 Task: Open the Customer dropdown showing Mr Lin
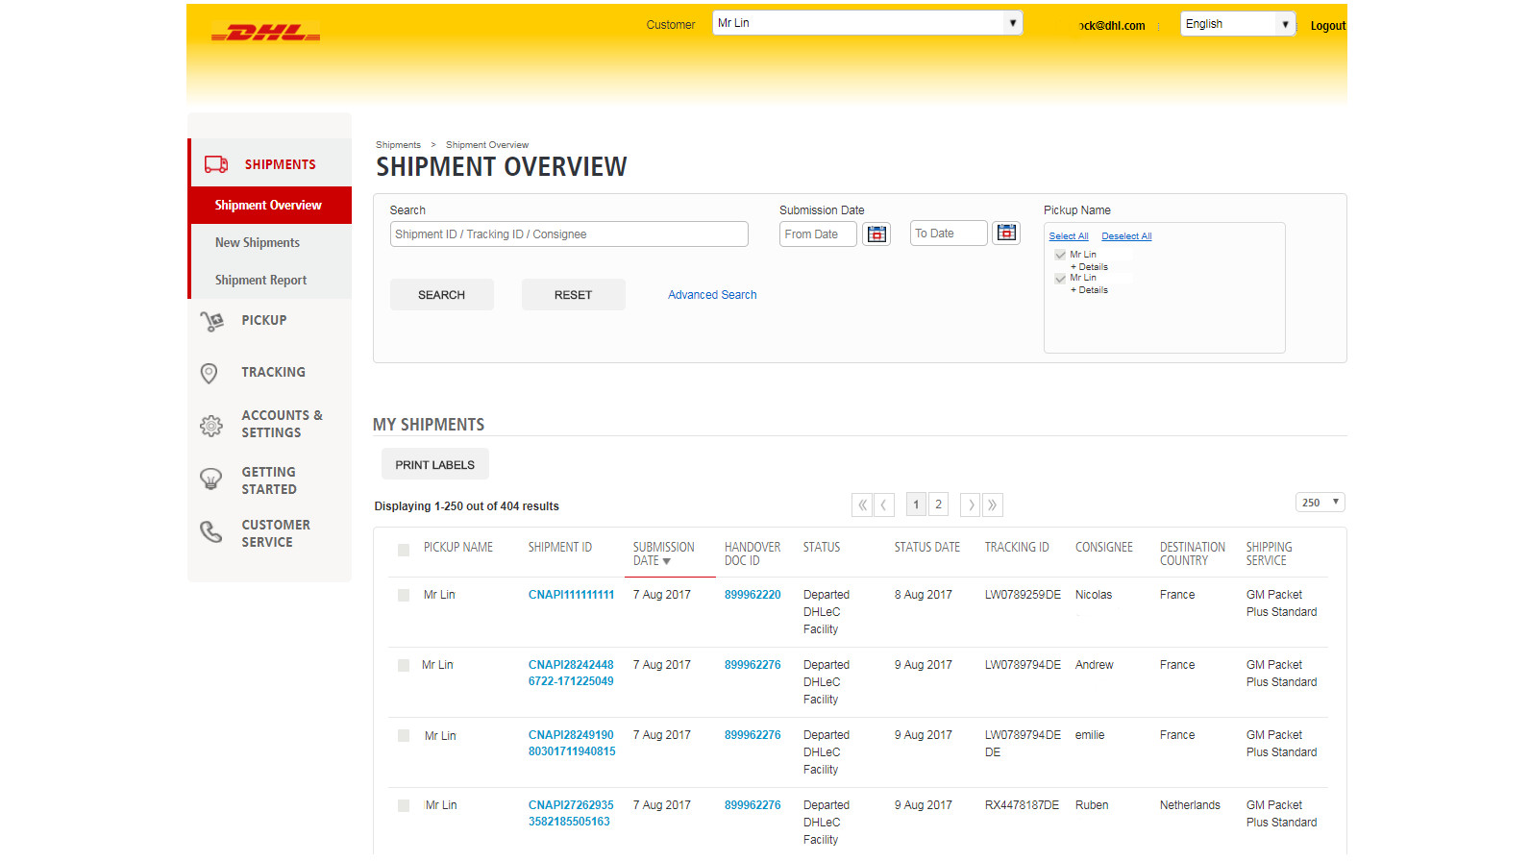pos(867,23)
